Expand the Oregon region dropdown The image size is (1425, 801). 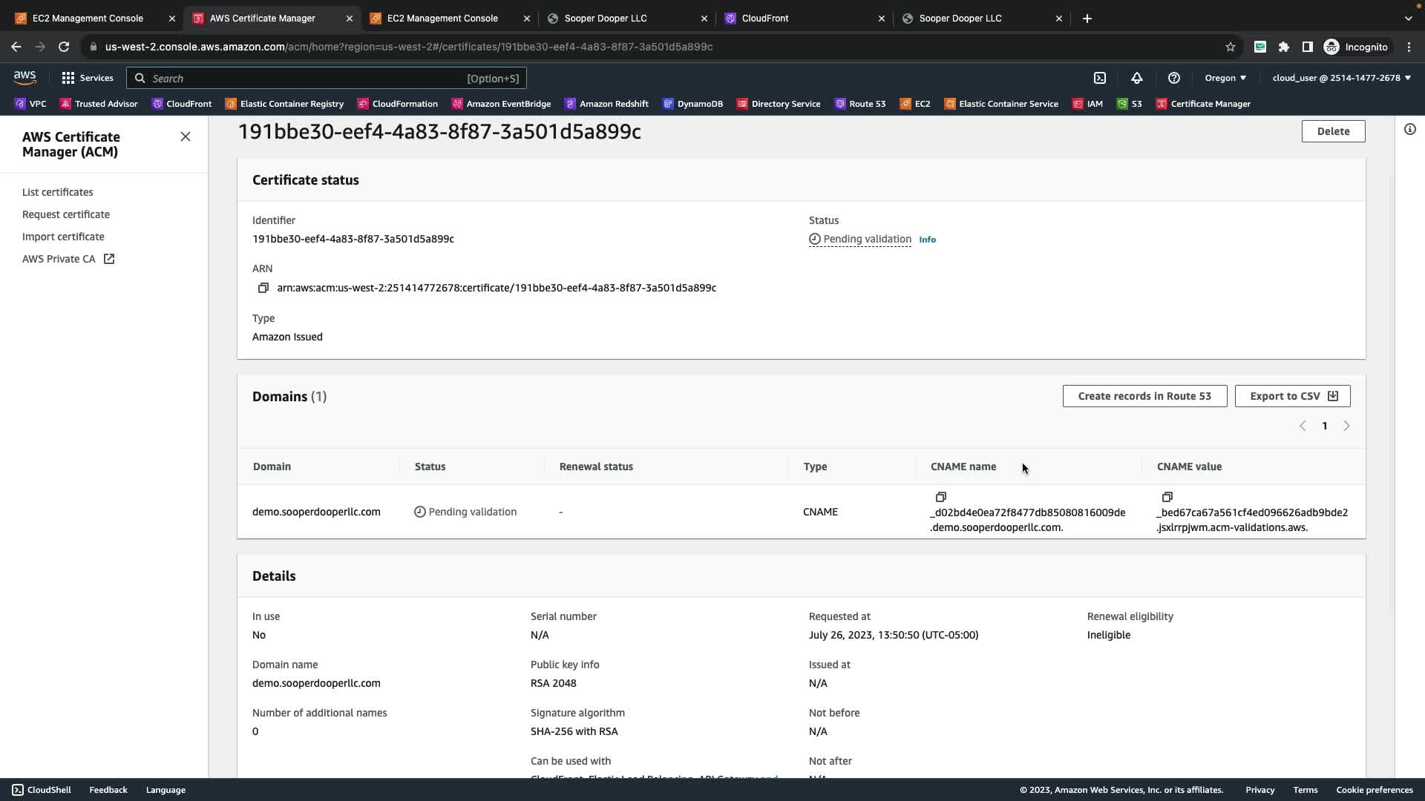(1225, 78)
